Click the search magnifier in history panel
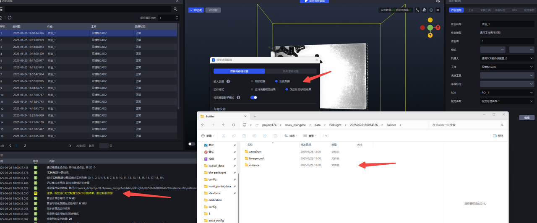The height and width of the screenshot is (223, 537). [175, 9]
